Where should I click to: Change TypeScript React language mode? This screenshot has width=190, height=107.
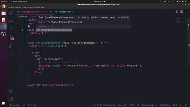[150, 105]
